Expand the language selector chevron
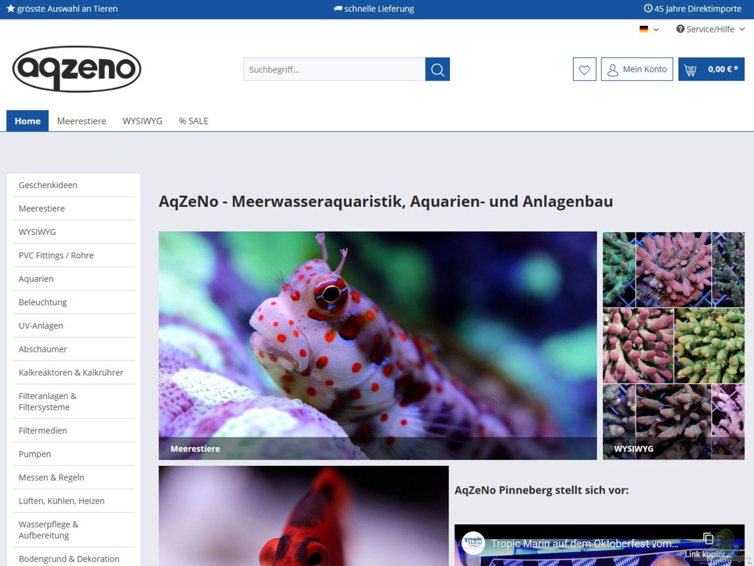The image size is (754, 566). [x=656, y=29]
